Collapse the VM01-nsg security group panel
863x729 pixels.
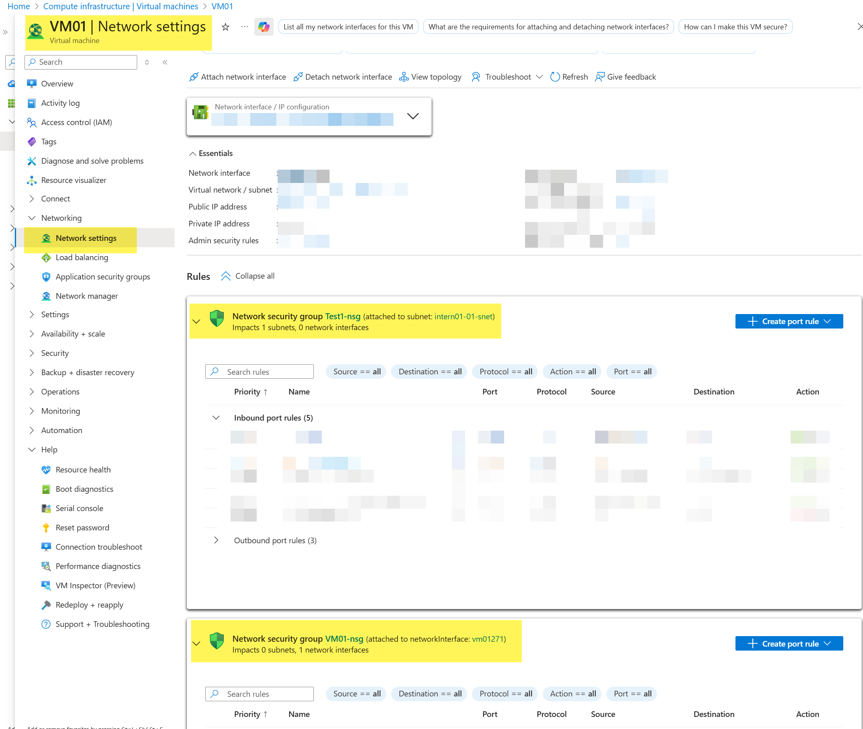point(196,643)
